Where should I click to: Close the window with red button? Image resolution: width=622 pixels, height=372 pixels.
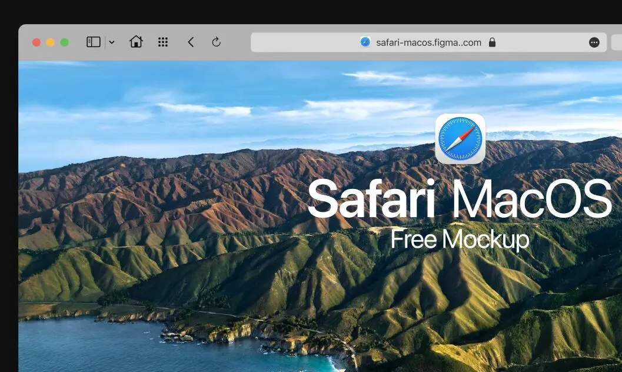click(x=36, y=42)
